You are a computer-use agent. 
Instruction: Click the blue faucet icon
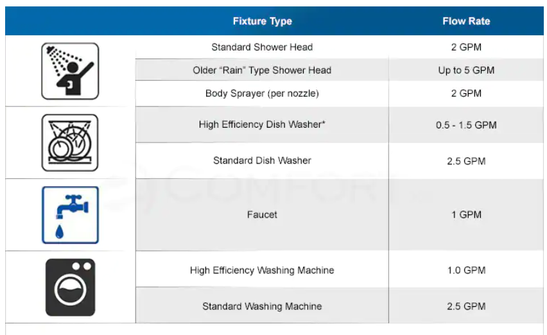[x=71, y=215]
